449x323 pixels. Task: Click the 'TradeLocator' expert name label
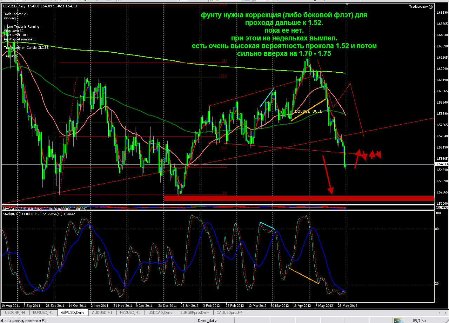418,7
